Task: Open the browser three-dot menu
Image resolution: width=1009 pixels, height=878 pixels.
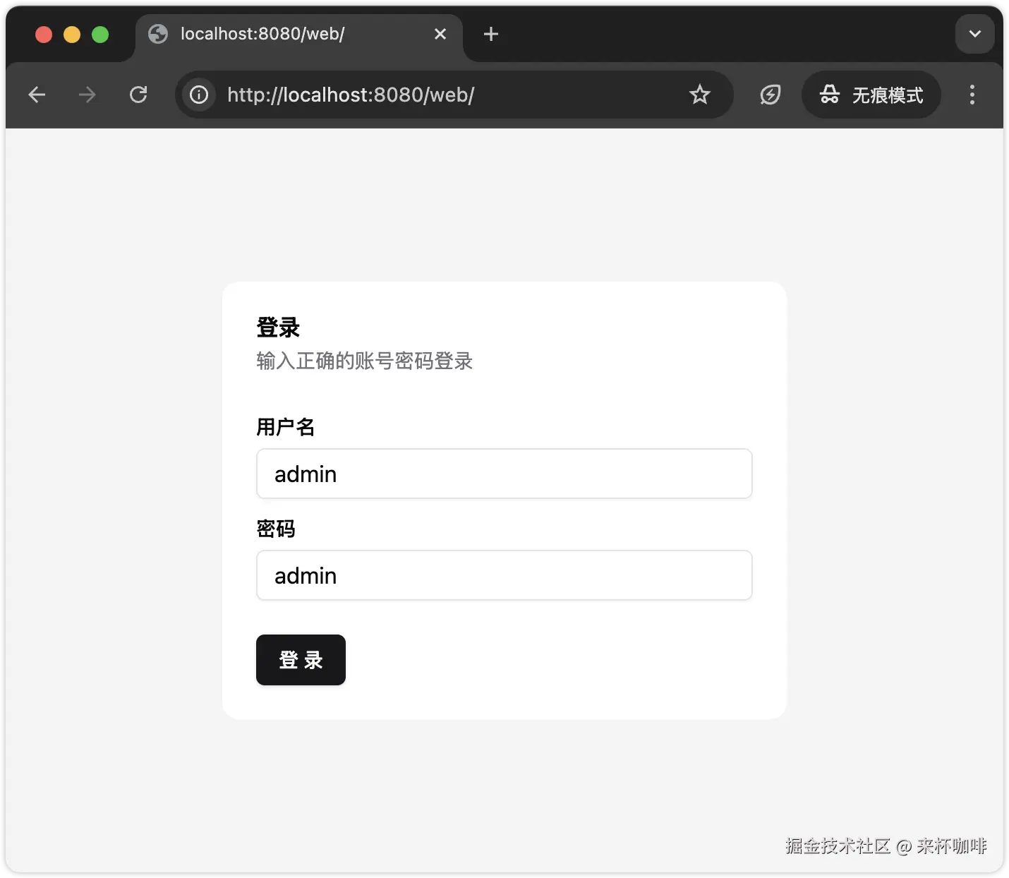Action: click(972, 95)
